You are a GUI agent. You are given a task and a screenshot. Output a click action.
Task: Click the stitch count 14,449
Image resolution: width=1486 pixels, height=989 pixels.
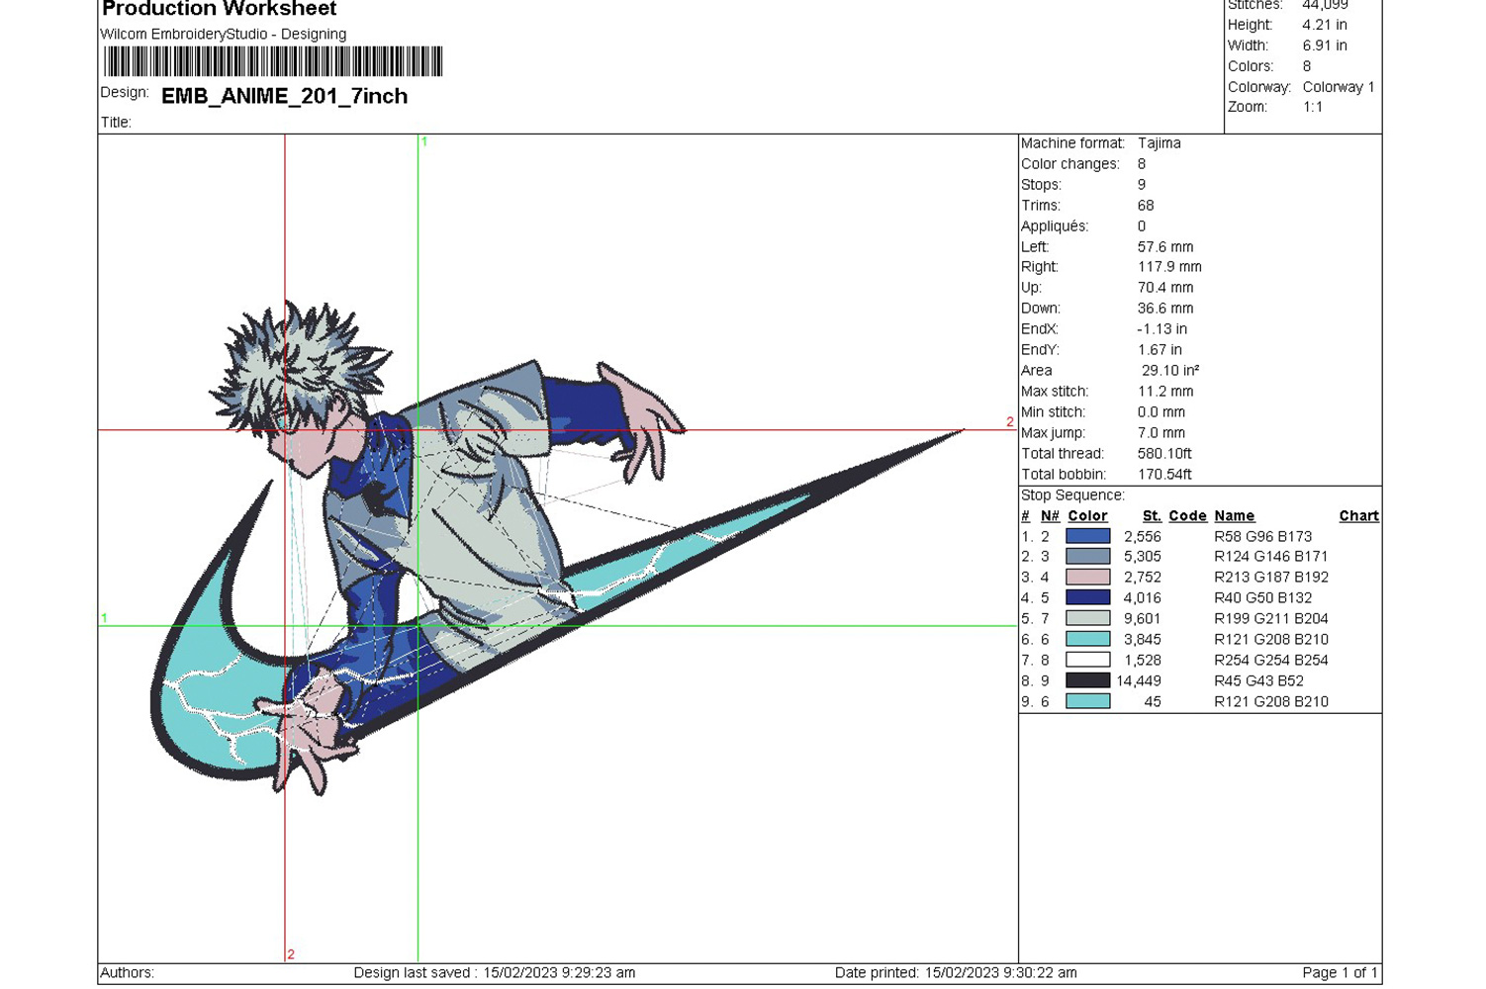tap(1139, 681)
